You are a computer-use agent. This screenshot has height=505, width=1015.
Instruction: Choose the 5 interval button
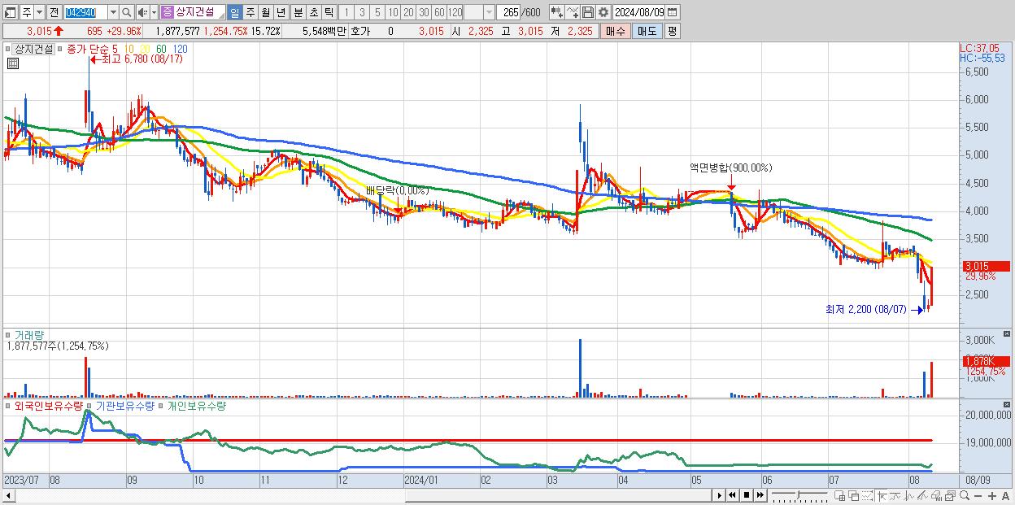click(x=377, y=12)
